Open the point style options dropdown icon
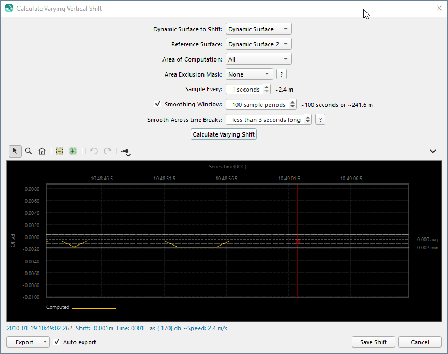 pos(126,153)
